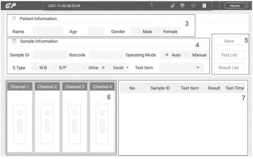This screenshot has width=253, height=159.
Task: Click the date-time 2021-11-03 08:32:04
Action: pyautogui.click(x=64, y=6)
